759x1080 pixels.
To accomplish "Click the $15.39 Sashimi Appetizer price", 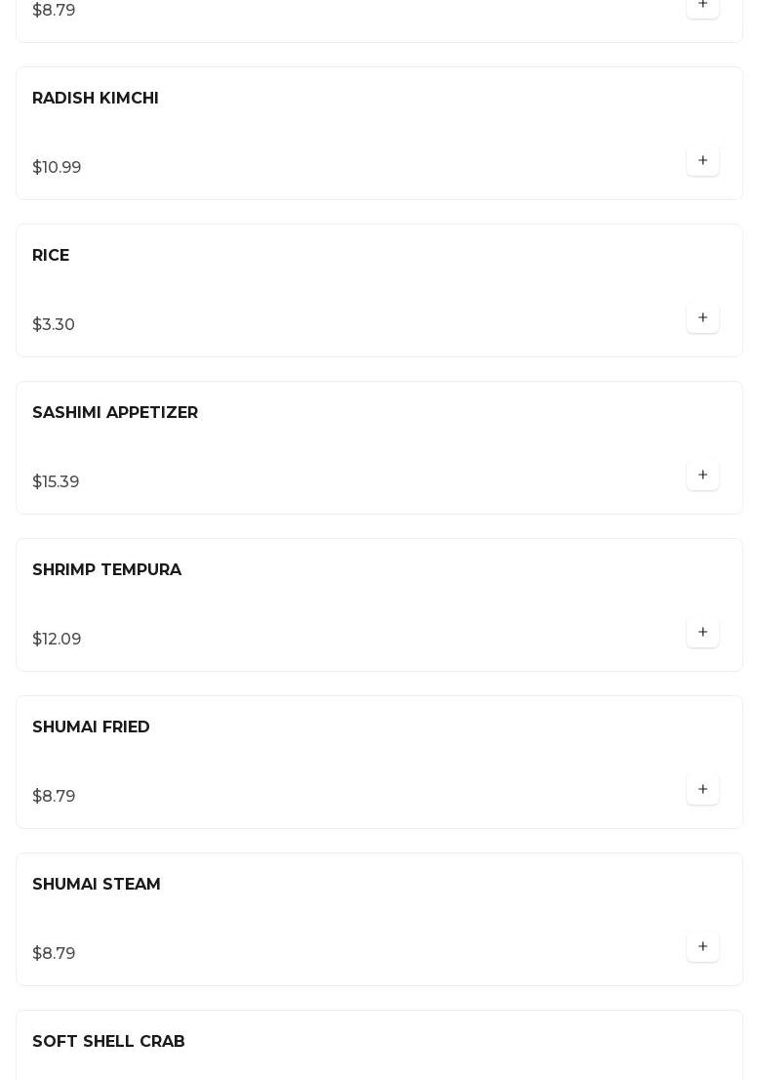I will 56,482.
